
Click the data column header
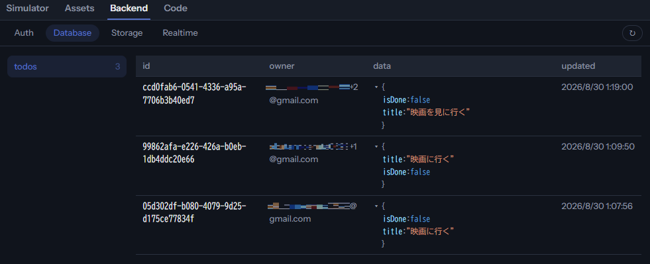[382, 66]
